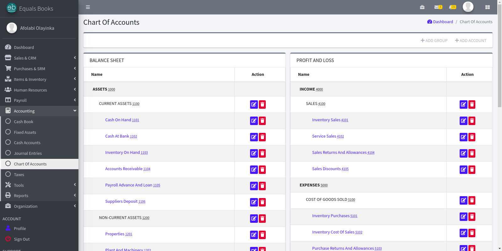This screenshot has height=251, width=502.
Task: Open the mail messages icon with badge 3
Action: click(438, 7)
